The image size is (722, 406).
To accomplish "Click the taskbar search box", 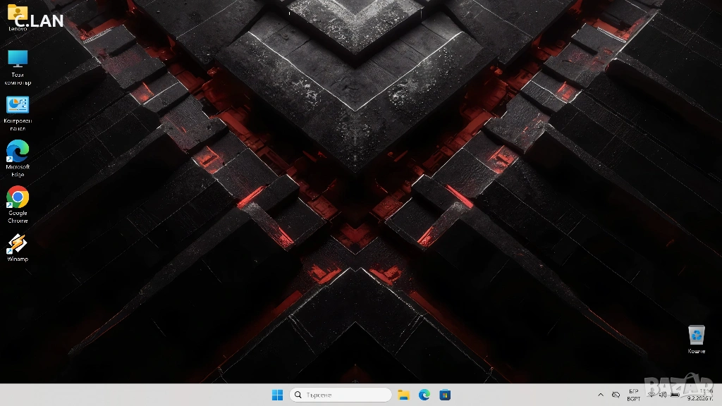I will [341, 395].
